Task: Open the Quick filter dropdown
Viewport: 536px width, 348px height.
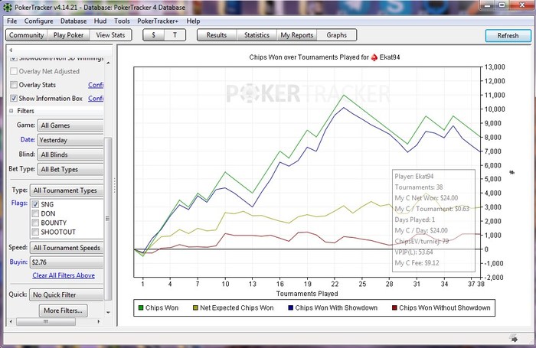Action: (67, 294)
